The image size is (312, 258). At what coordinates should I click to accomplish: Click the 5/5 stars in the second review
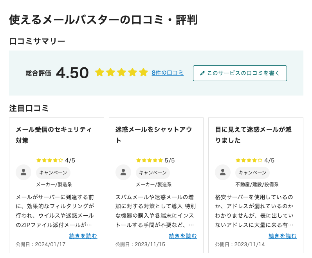click(x=149, y=161)
